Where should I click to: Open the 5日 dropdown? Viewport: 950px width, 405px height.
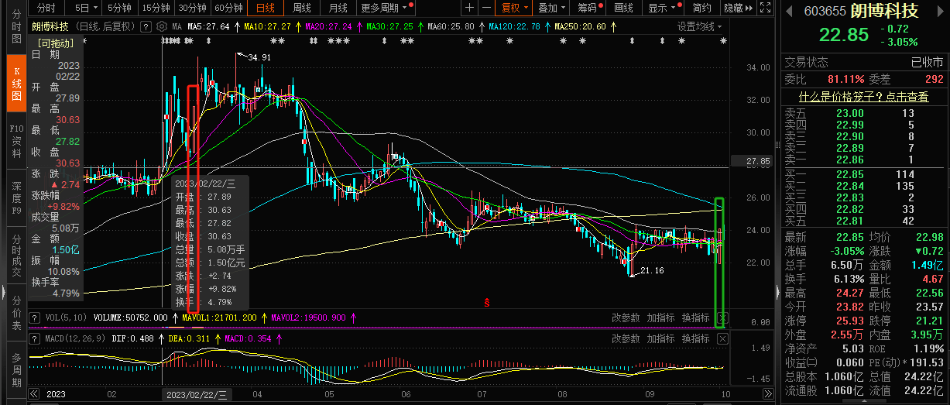(x=84, y=8)
